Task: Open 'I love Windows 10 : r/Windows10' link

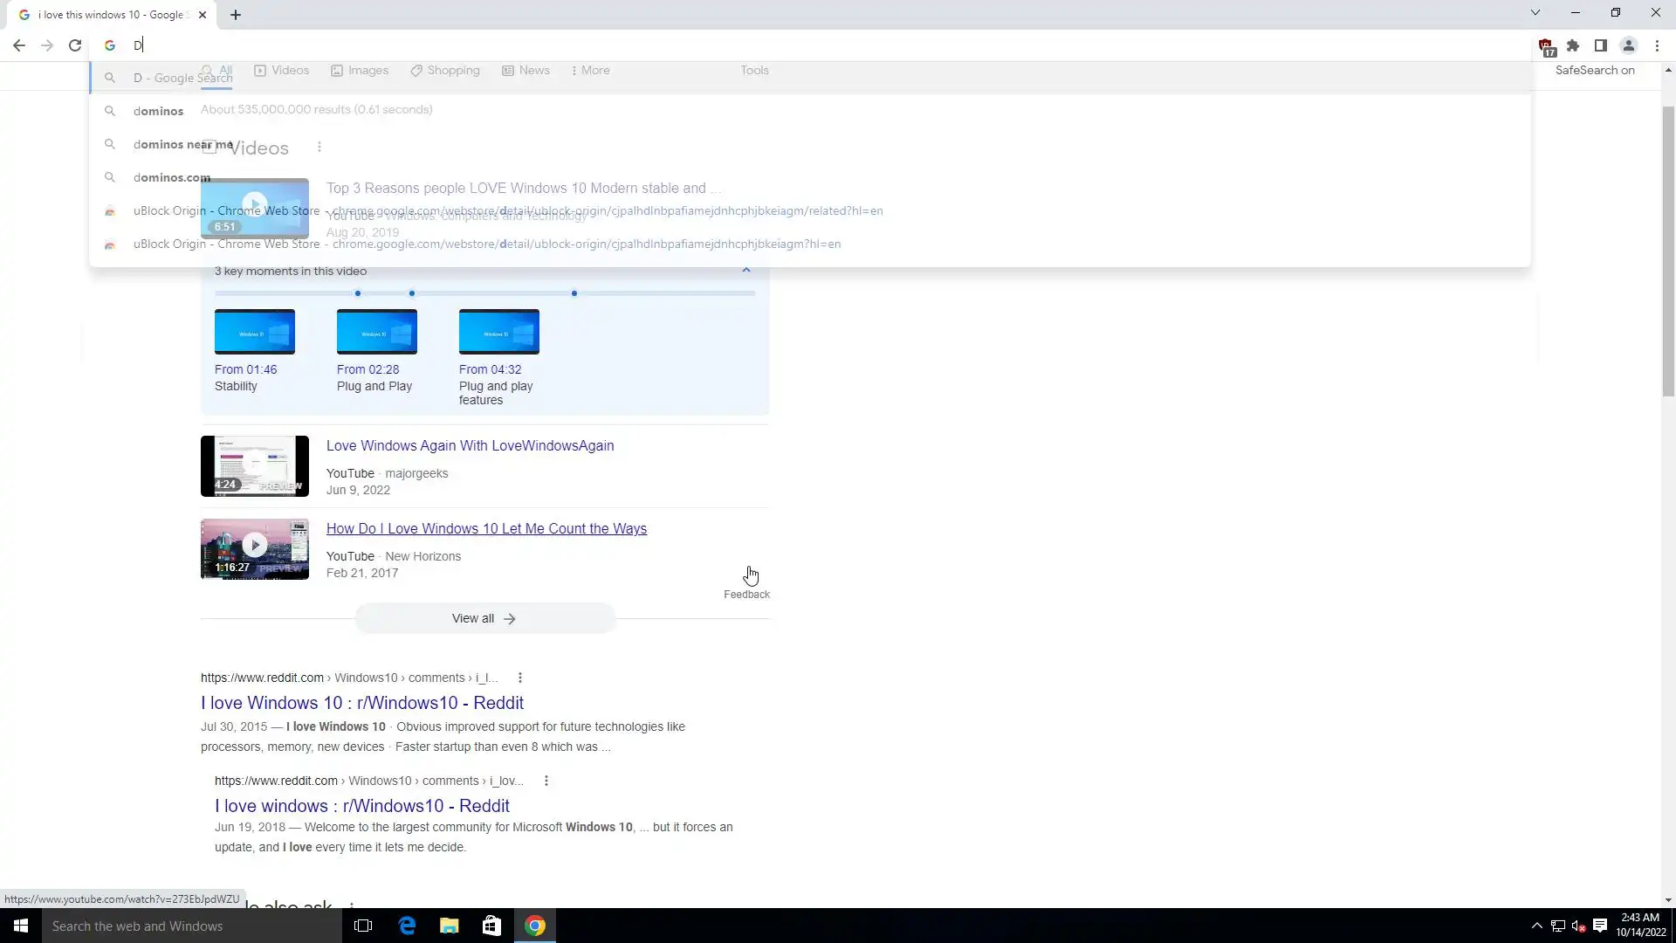Action: tap(361, 703)
